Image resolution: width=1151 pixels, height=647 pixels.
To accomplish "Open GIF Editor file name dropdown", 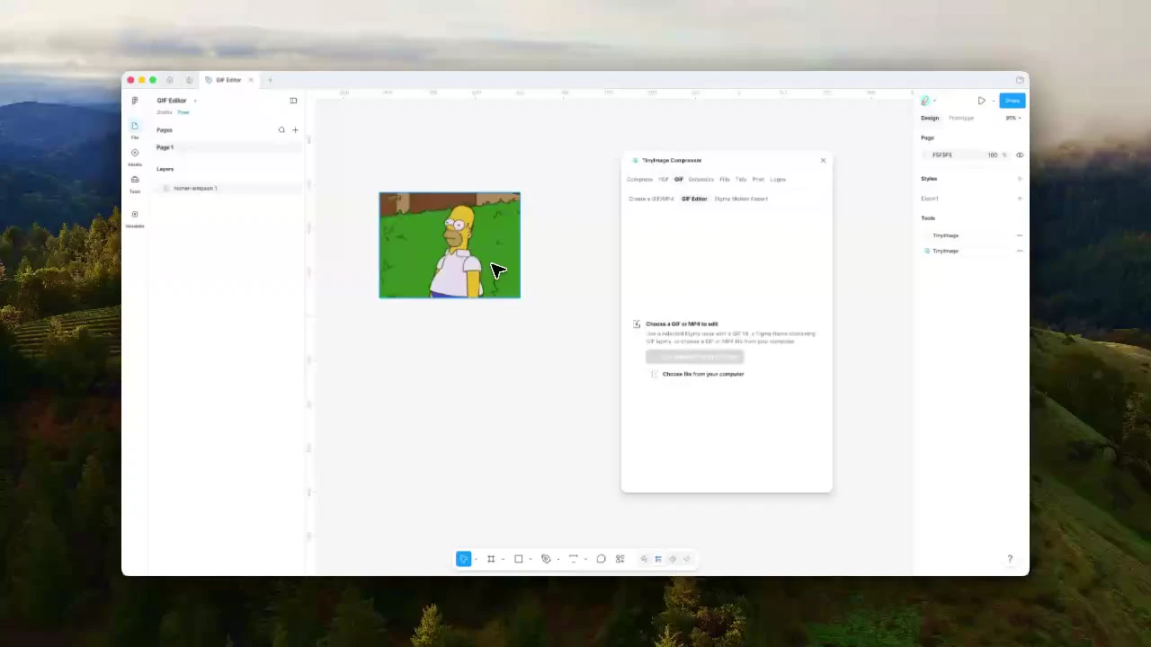I will pos(195,101).
